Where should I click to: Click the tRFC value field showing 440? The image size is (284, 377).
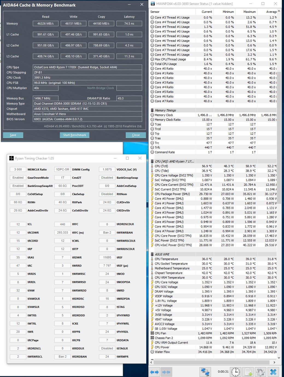tap(63, 224)
